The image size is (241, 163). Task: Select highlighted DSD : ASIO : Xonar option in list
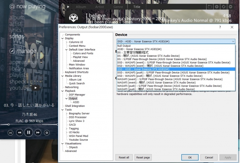[x=176, y=69]
